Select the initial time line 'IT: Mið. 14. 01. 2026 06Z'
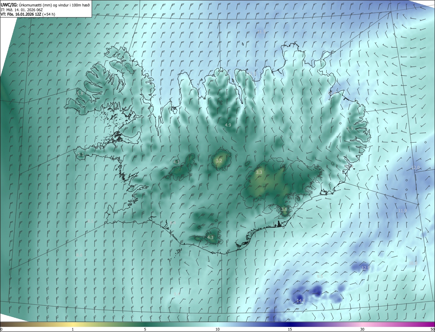The height and width of the screenshot is (332, 435). (22, 10)
